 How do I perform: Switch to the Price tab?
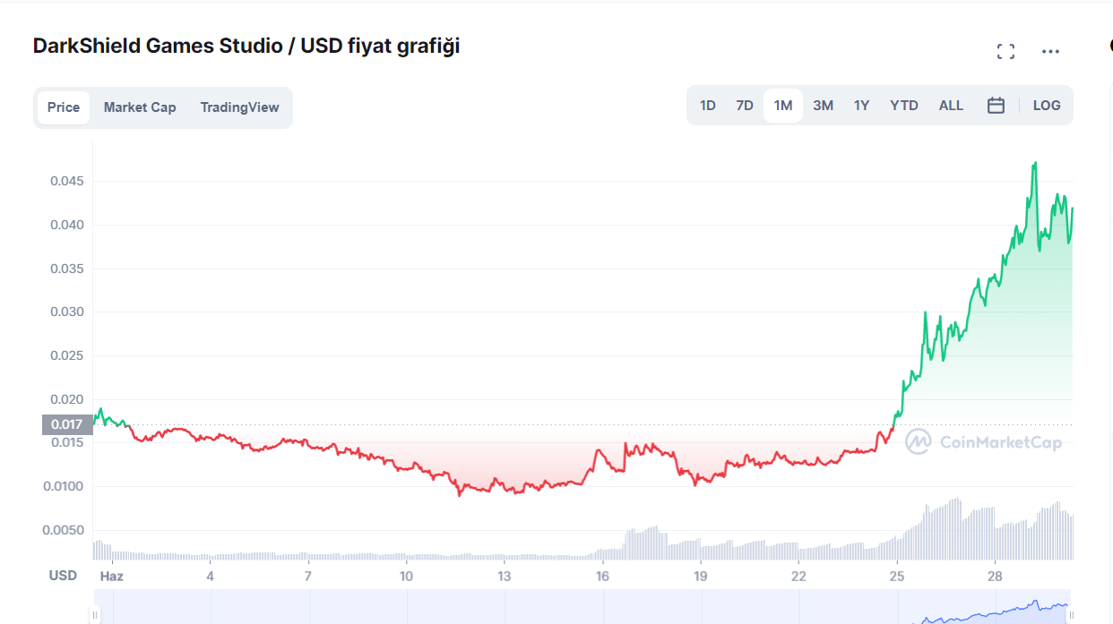[64, 107]
